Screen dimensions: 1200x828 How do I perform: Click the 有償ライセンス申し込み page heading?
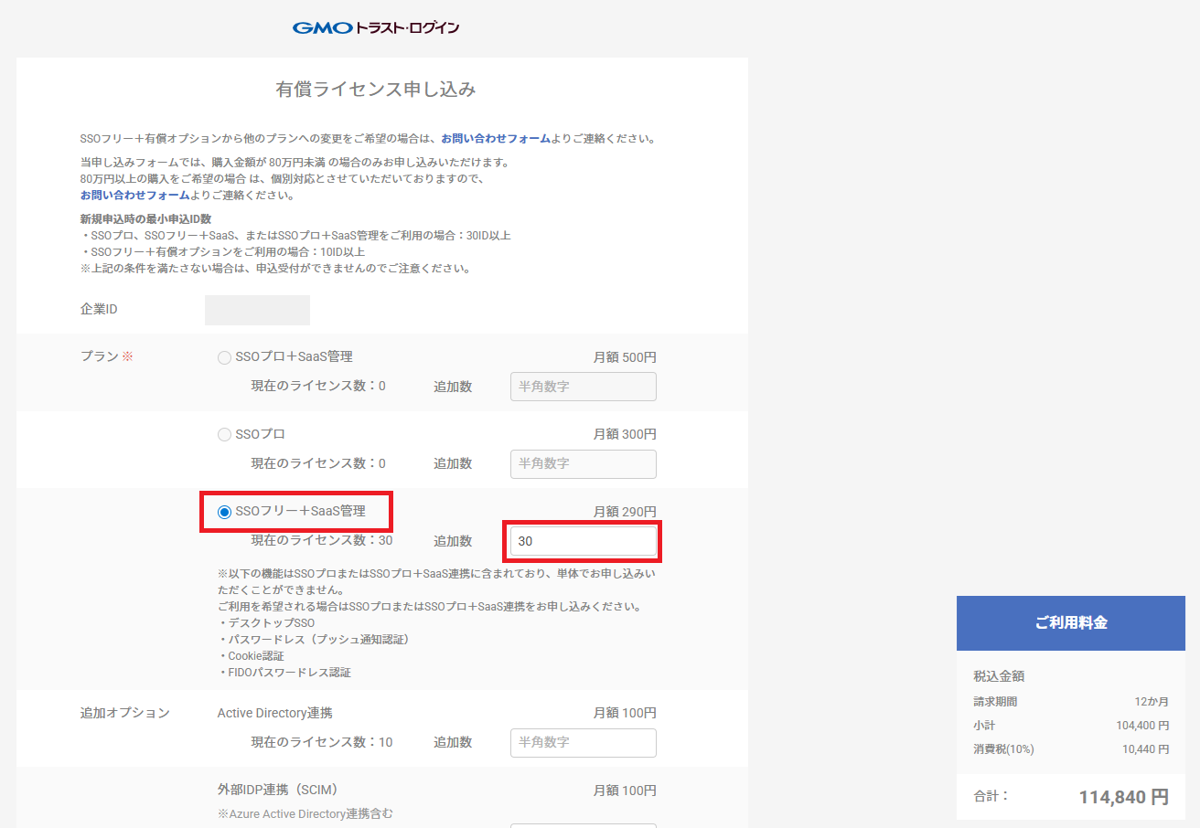pyautogui.click(x=376, y=90)
